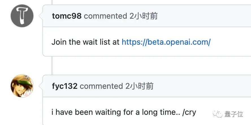Open tomc98's gray T avatar
The image size is (251, 125).
[22, 16]
